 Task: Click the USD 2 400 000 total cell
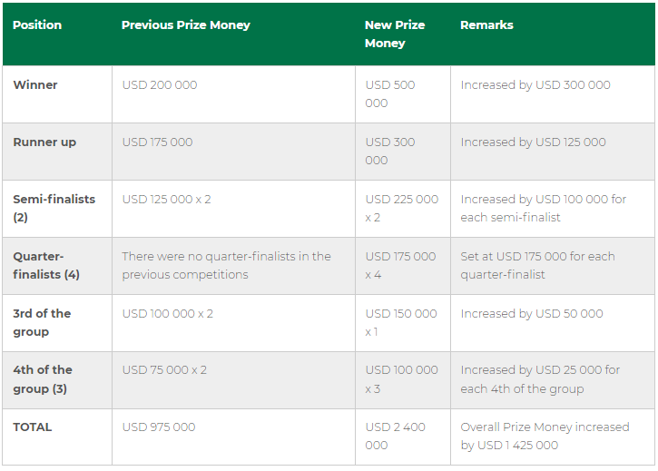pos(395,437)
